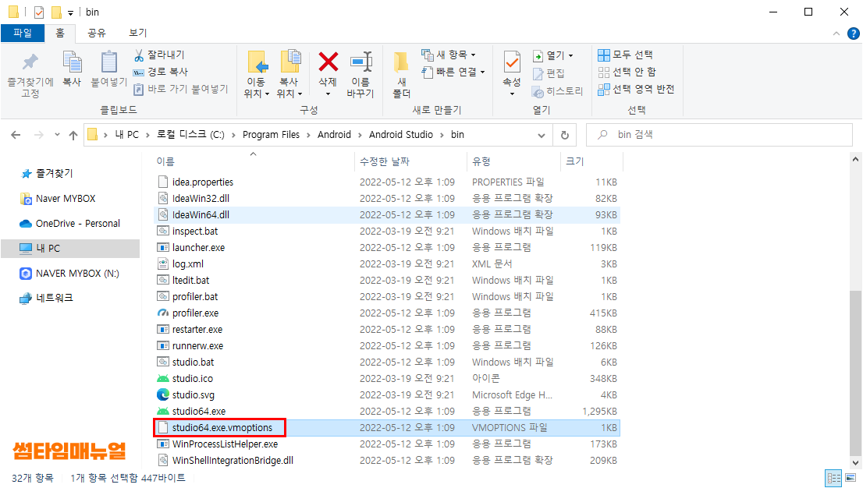Expand address bar history dropdown
The height and width of the screenshot is (488, 863).
pos(542,136)
